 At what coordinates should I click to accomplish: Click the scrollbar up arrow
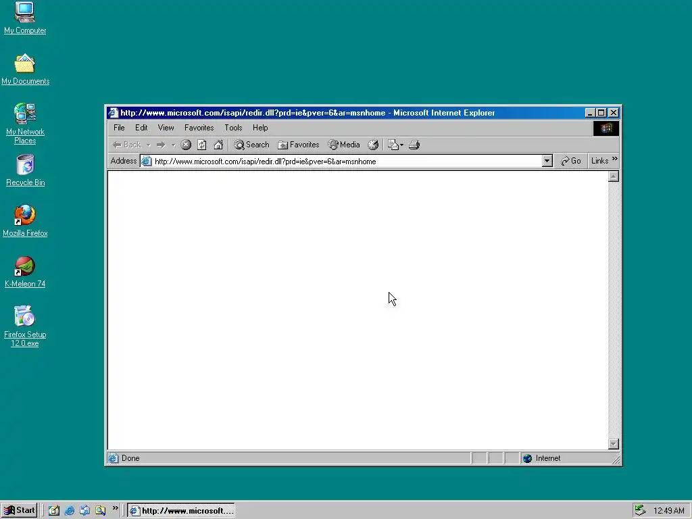pos(613,176)
